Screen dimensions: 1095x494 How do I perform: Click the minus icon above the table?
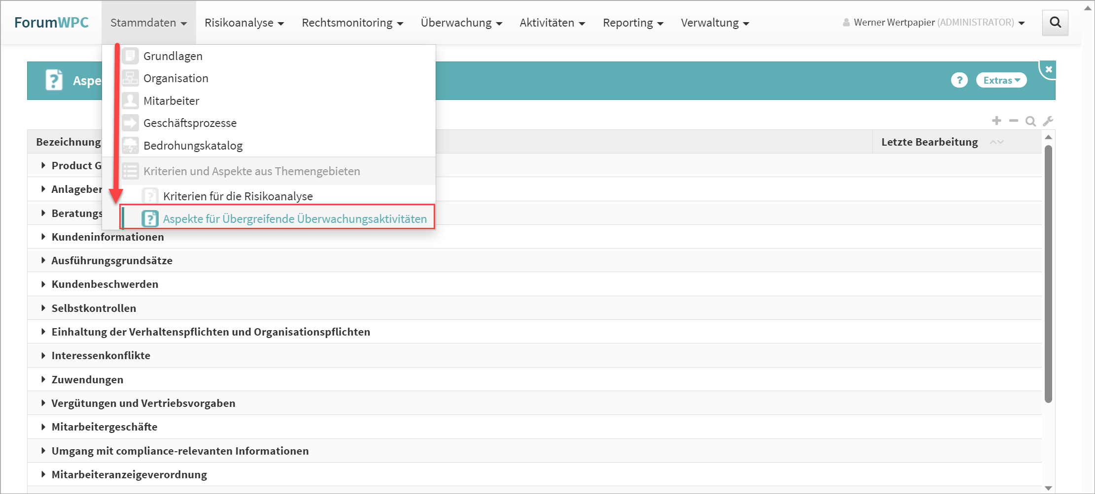point(1013,121)
